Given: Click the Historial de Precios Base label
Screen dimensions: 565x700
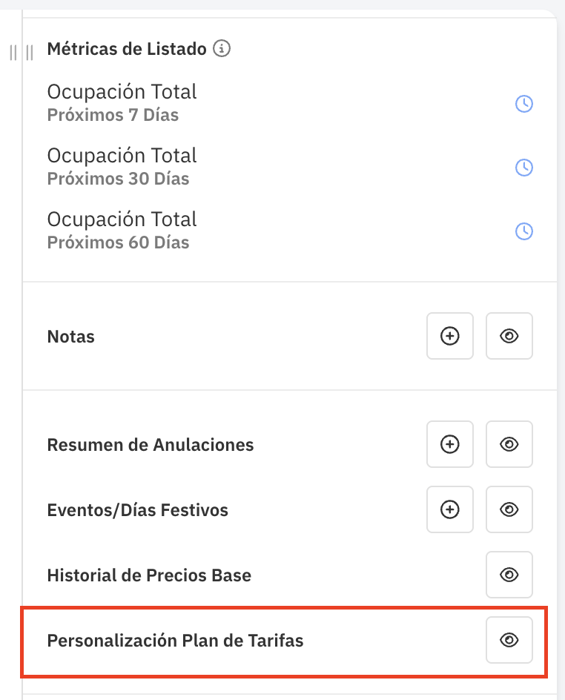Looking at the screenshot, I should coord(149,575).
